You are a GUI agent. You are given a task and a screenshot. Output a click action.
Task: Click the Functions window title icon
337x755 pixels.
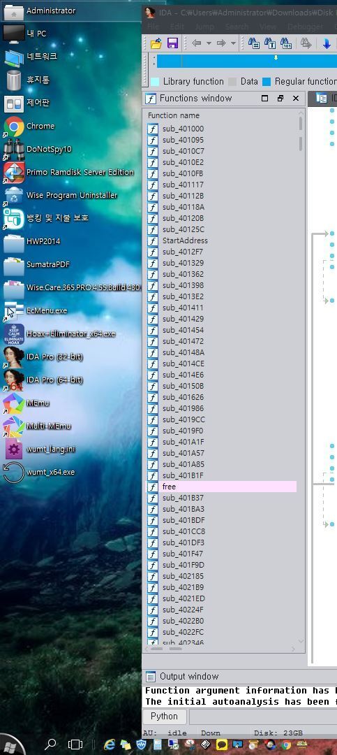click(151, 99)
